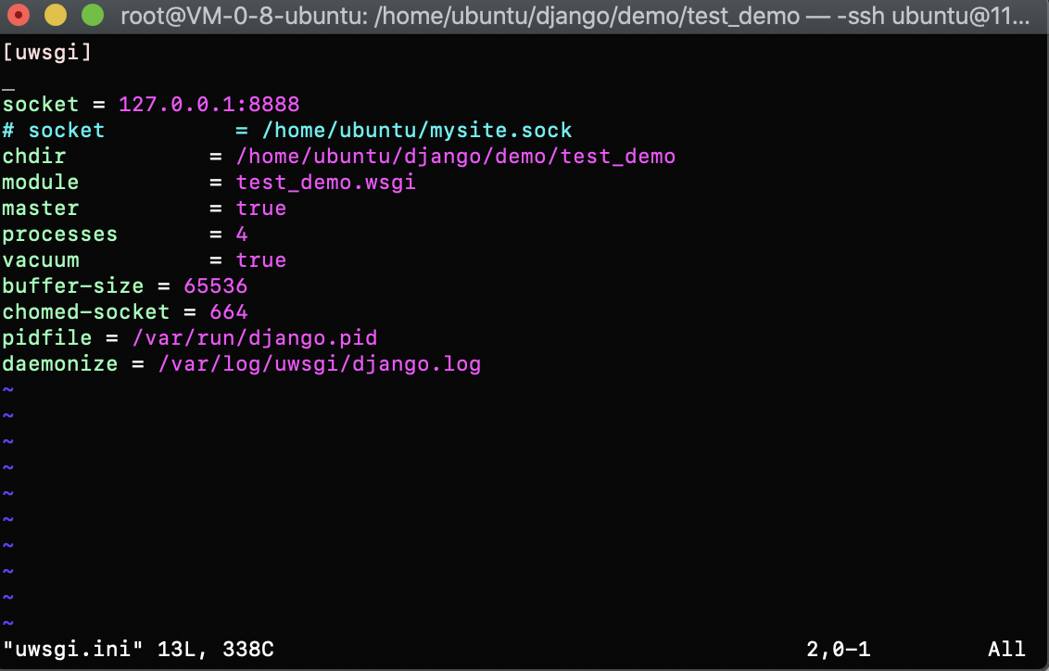Click the commented path /home/ubuntu/mysite.sock
Screen dimensions: 1049x671
417,130
